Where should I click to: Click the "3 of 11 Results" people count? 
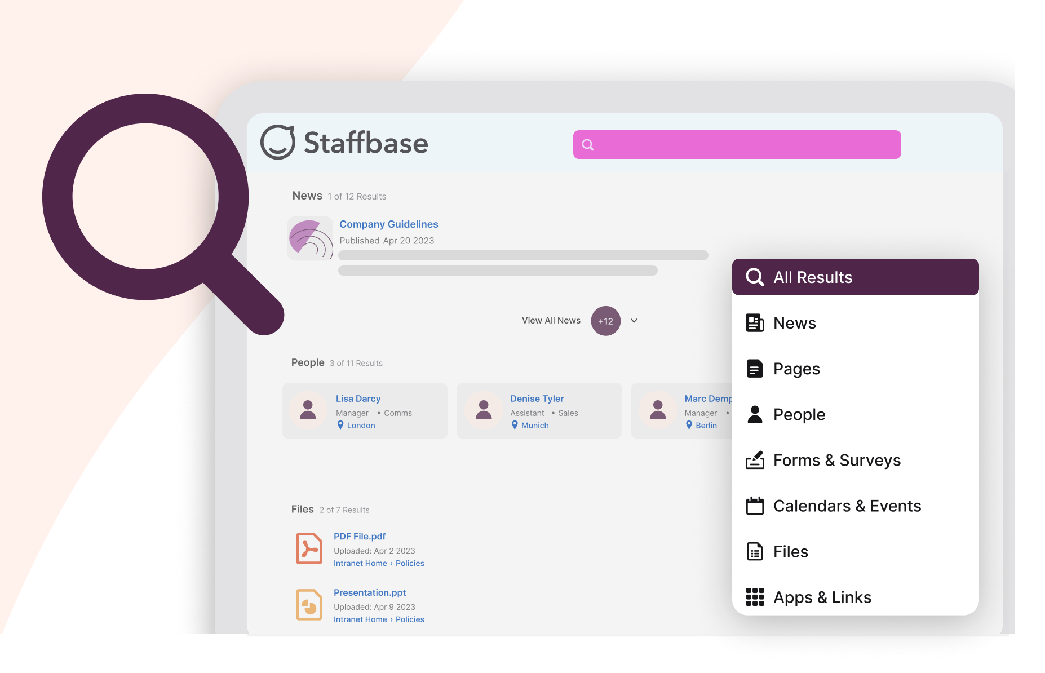tap(356, 363)
